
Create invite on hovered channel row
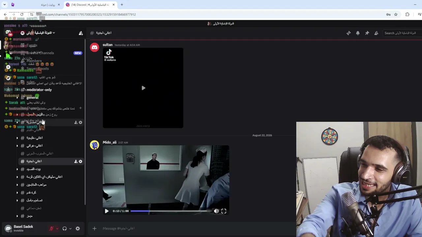[x=76, y=122]
